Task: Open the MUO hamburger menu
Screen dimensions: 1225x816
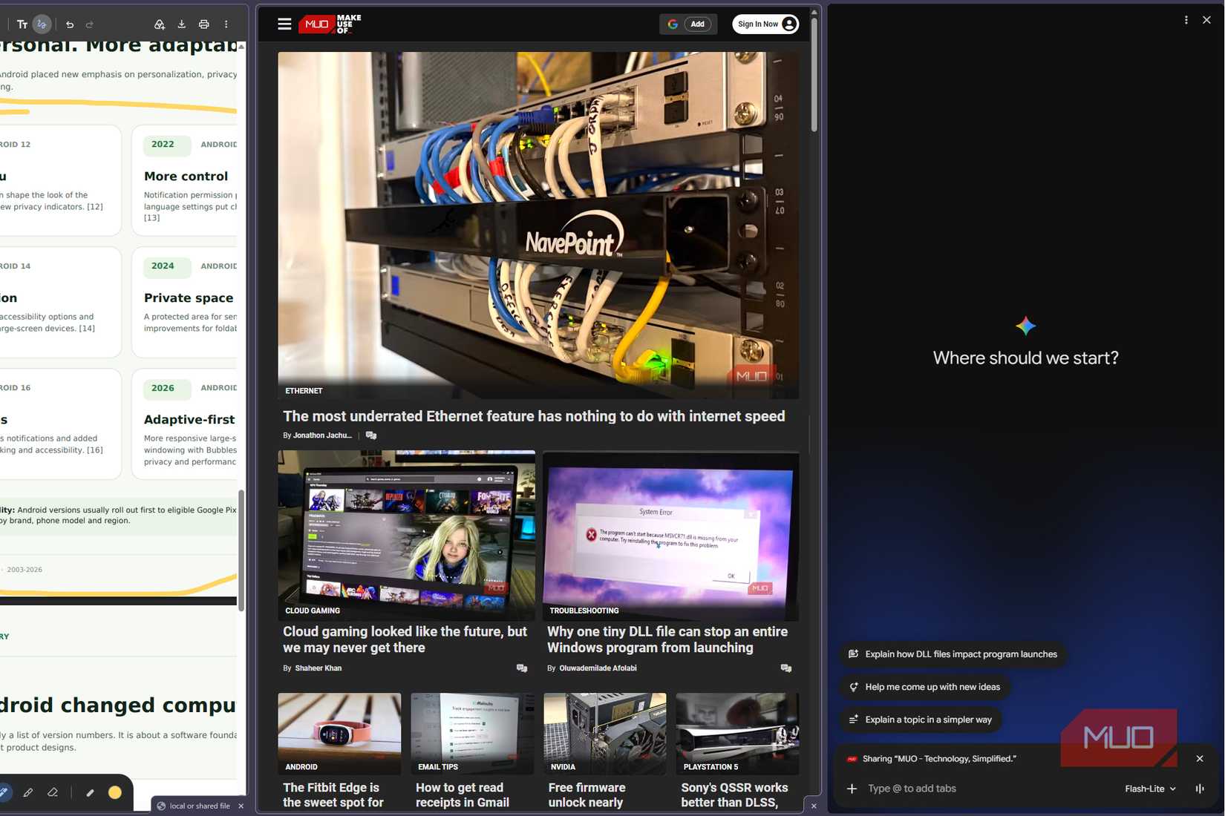Action: click(x=284, y=24)
